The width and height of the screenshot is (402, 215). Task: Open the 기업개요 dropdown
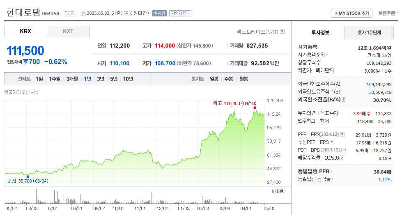[x=180, y=13]
